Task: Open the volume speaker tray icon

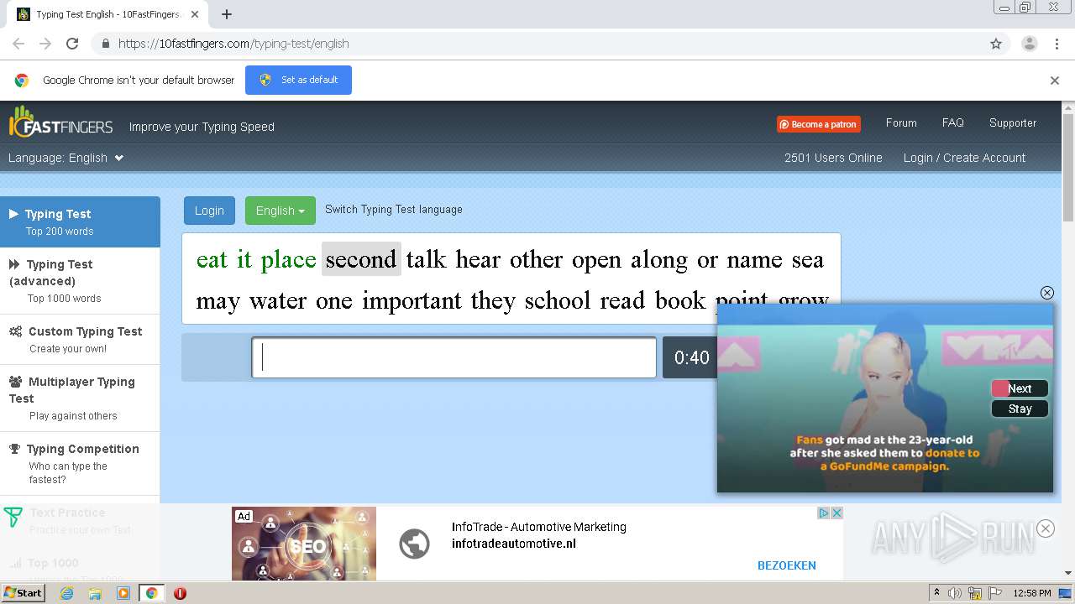Action: (955, 593)
